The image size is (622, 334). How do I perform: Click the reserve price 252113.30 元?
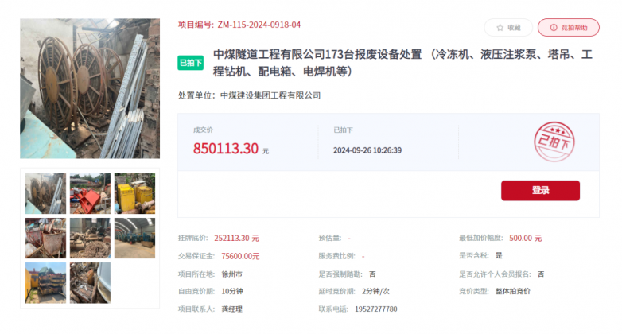tap(236, 238)
